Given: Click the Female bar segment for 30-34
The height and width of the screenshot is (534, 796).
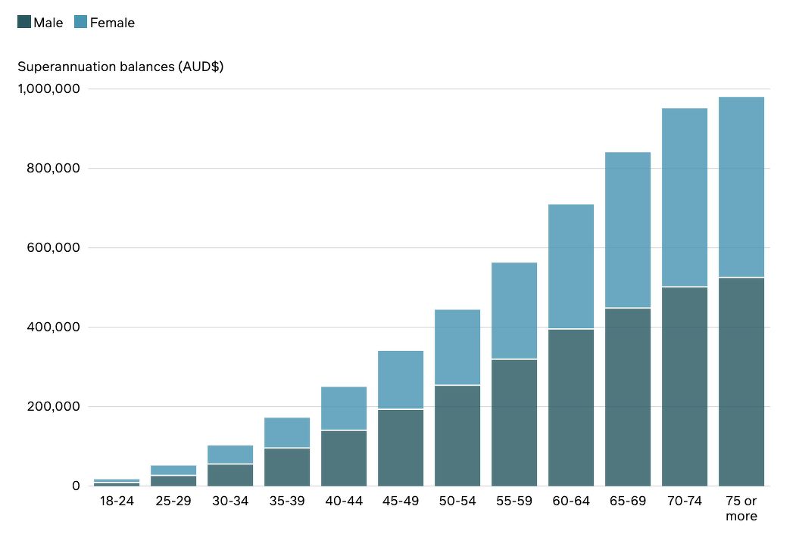Looking at the screenshot, I should [x=230, y=455].
